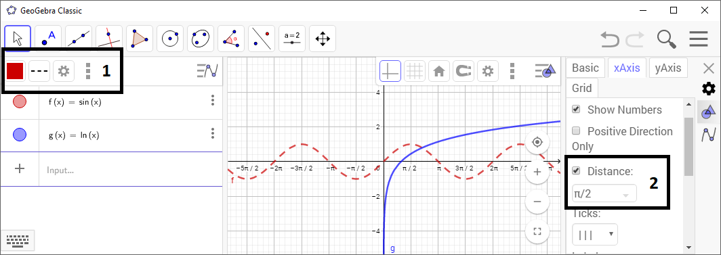The height and width of the screenshot is (255, 721).
Task: Toggle visibility of f(x) = sin(x)
Action: (x=19, y=101)
